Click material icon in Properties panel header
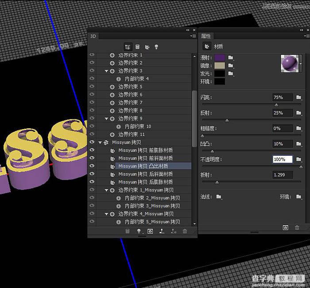This screenshot has width=310, height=288. click(207, 46)
